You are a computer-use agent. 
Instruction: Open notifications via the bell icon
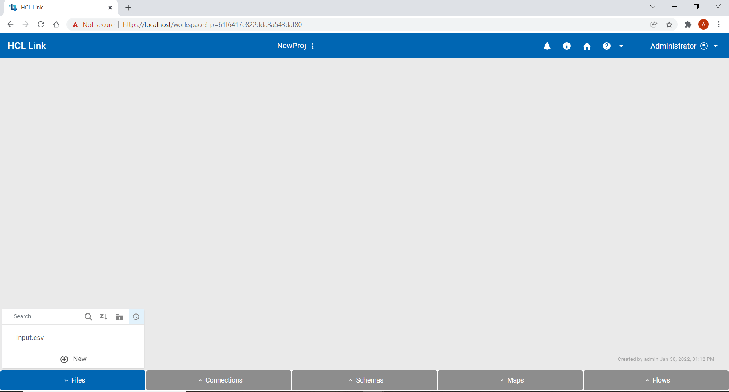(547, 46)
